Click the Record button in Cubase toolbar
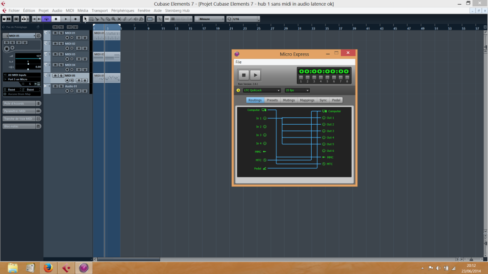The image size is (488, 274). 75,19
